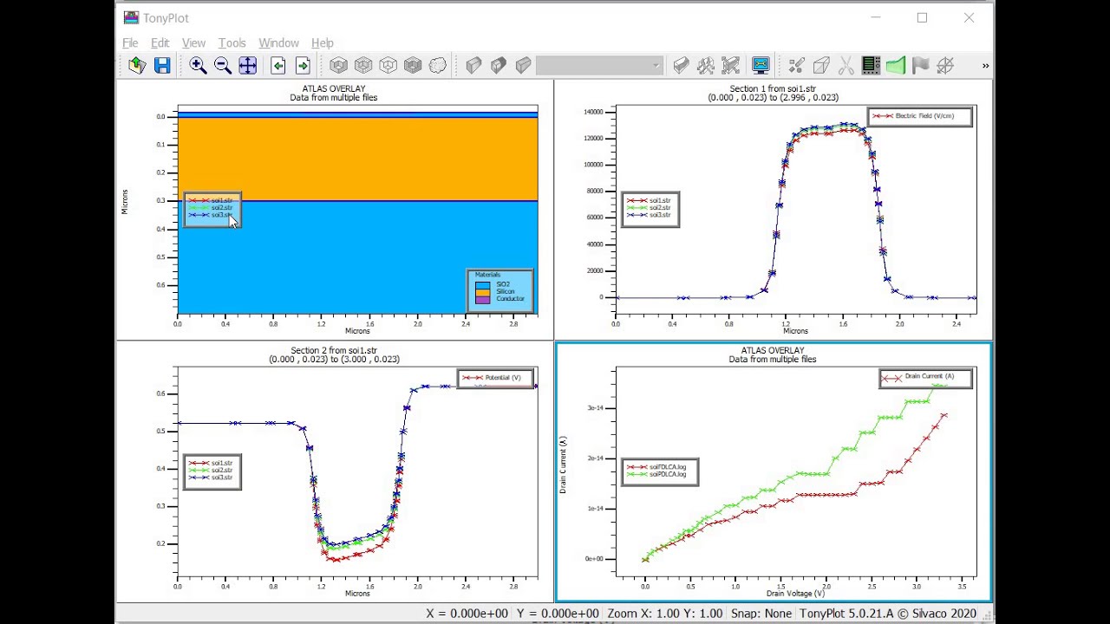Screen dimensions: 1110x624
Task: Click the TonyPlot app icon in title bar
Action: click(x=131, y=17)
